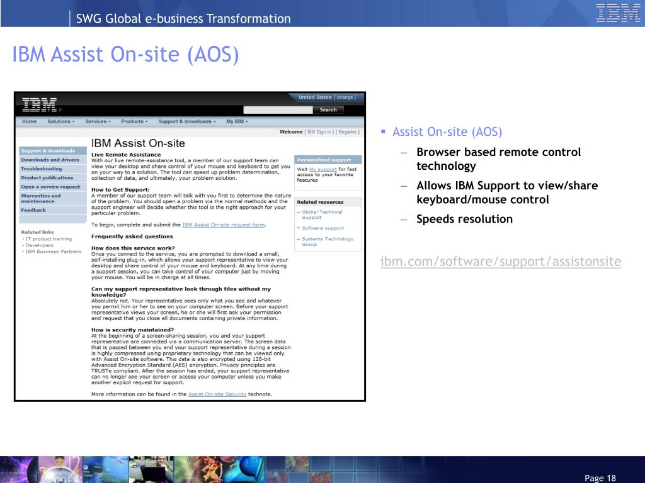Open Product publications sidebar item

pyautogui.click(x=53, y=178)
